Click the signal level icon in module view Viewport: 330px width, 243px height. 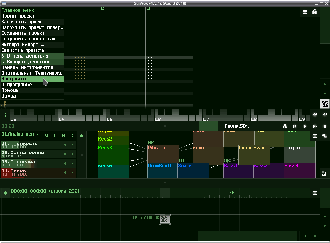(325, 173)
